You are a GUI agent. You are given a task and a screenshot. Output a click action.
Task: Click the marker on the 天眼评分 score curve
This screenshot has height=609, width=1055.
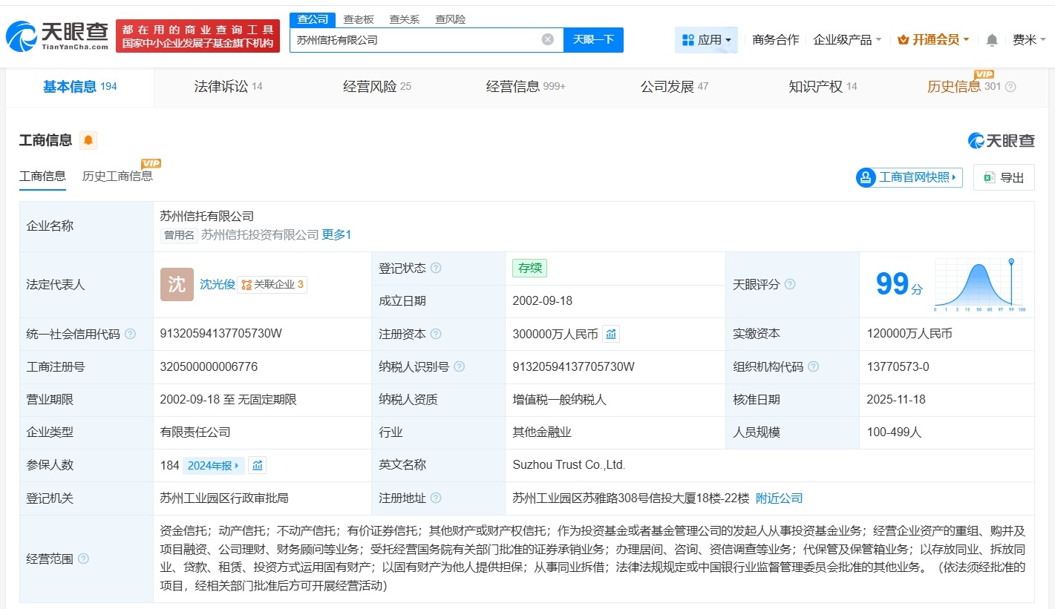[1010, 262]
